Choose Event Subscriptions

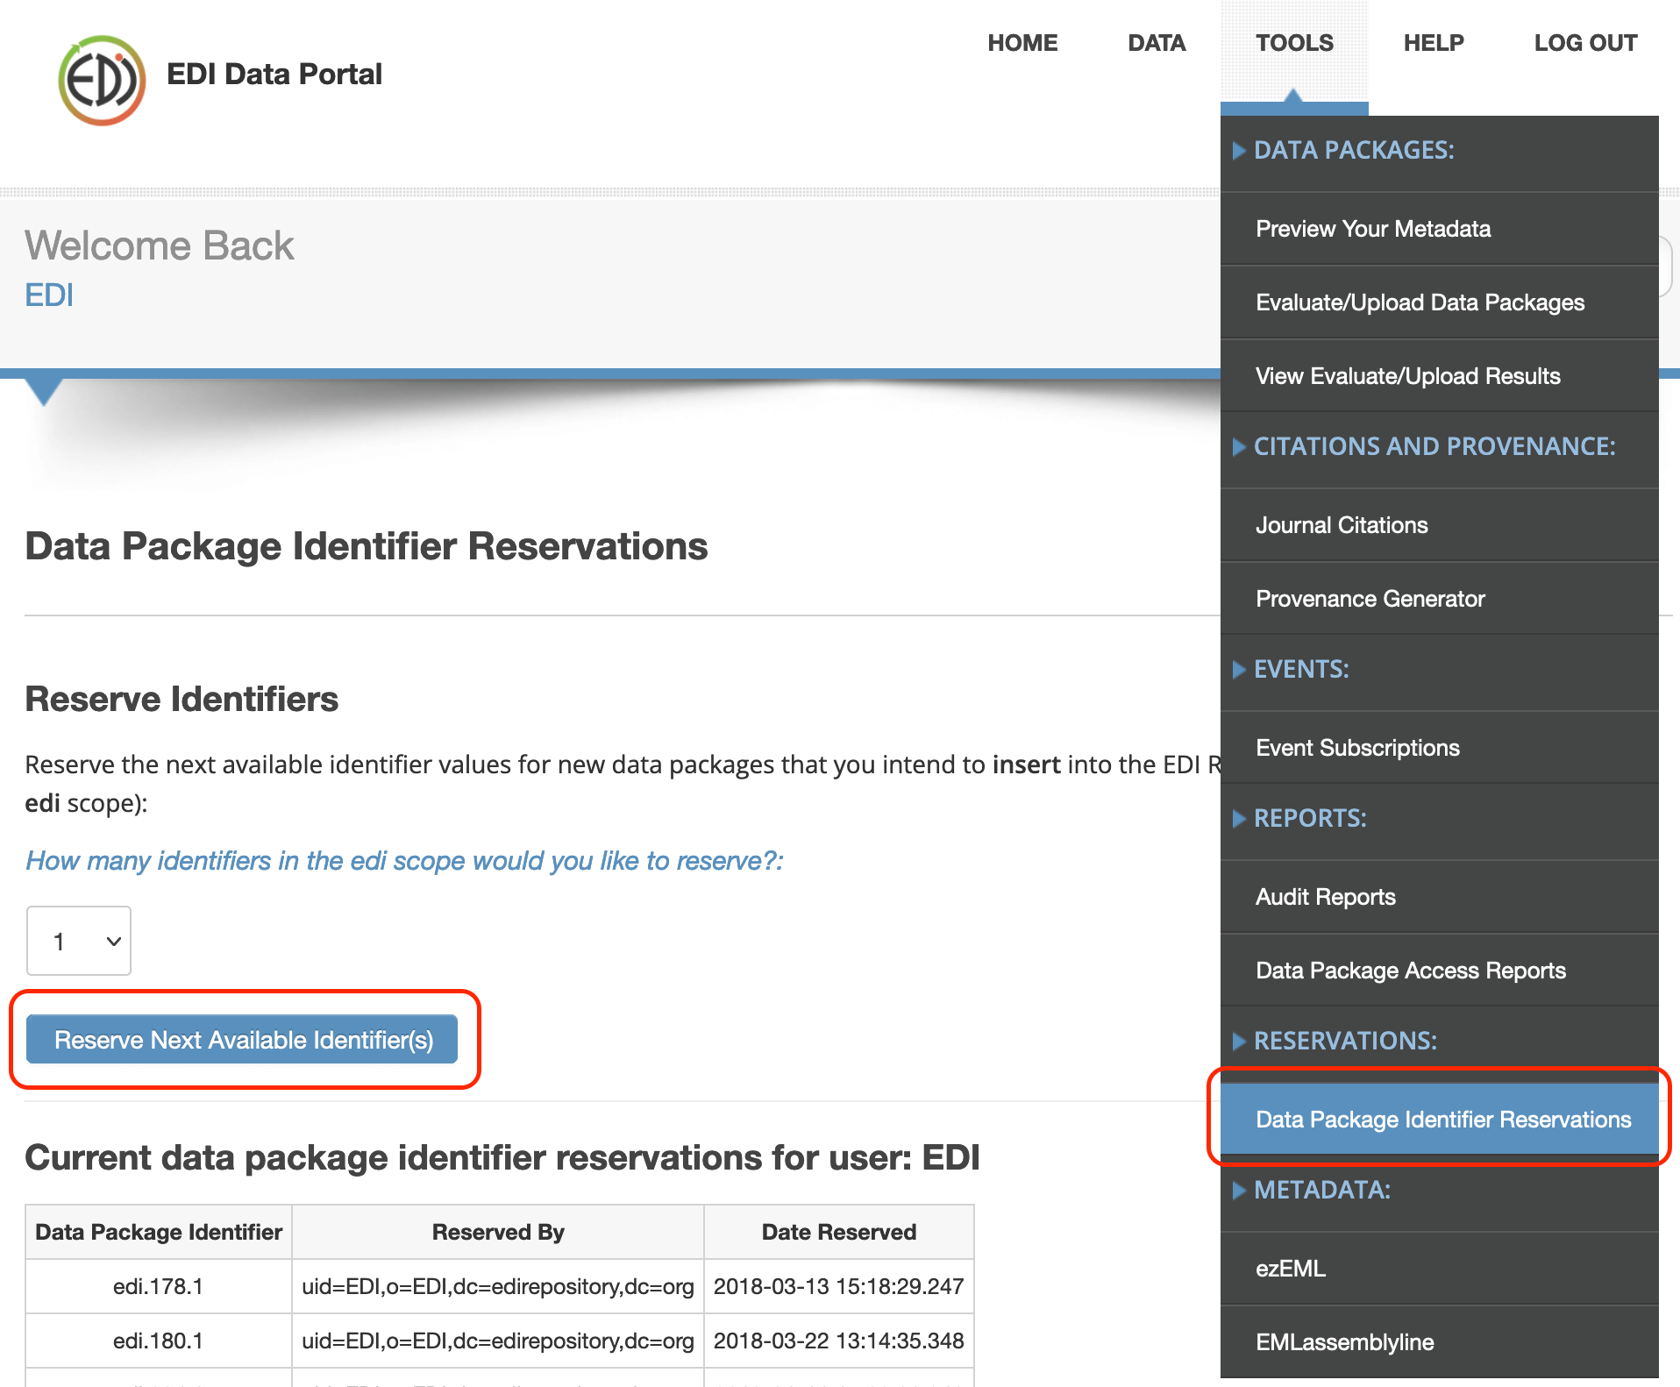1440,748
